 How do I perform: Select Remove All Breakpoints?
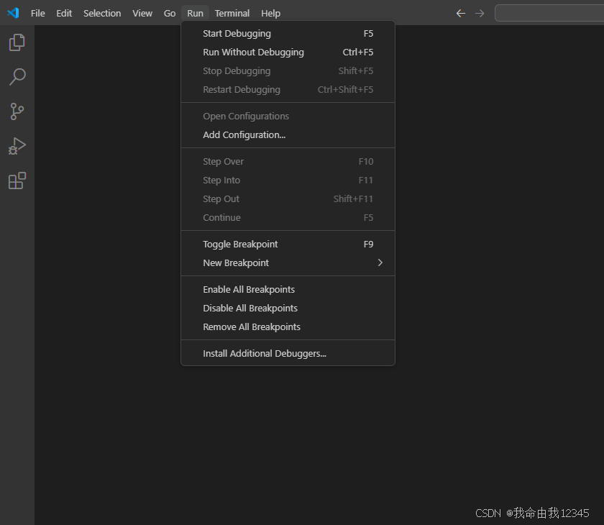(288, 327)
